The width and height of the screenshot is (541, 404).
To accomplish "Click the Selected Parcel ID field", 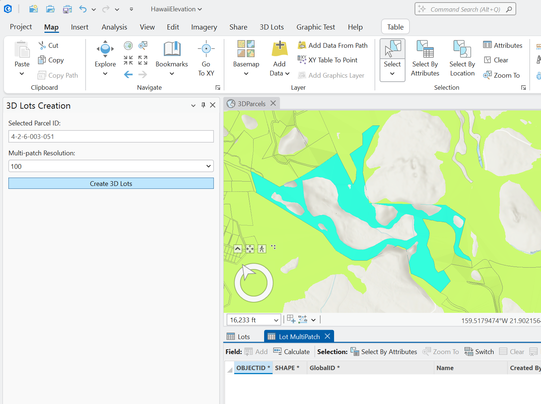I will (x=111, y=136).
